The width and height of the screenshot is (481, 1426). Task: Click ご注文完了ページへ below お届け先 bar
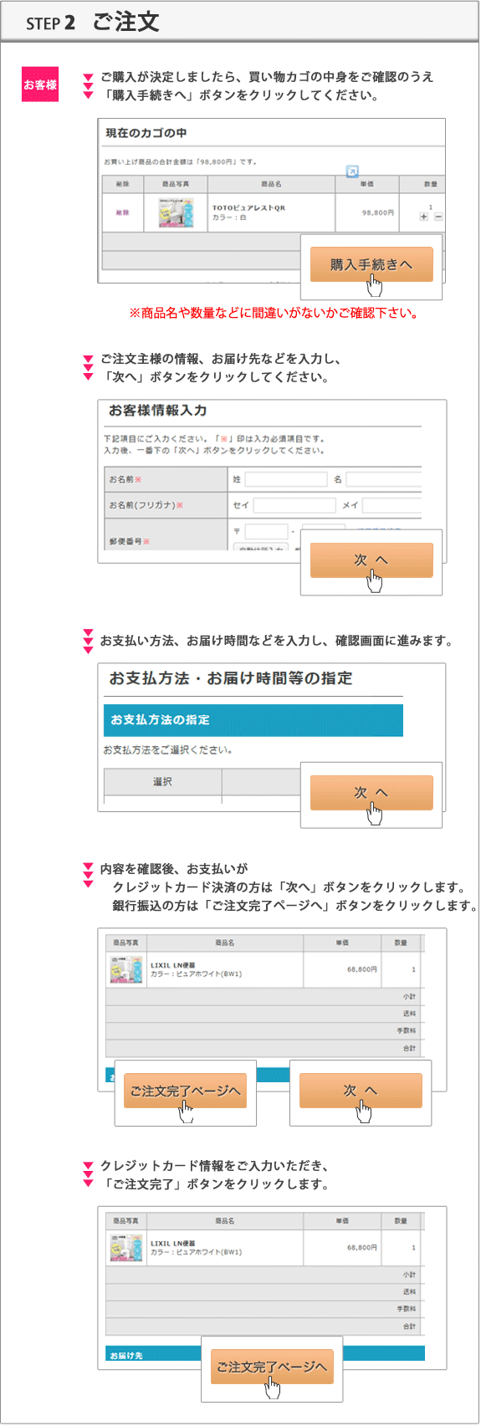point(272,1367)
